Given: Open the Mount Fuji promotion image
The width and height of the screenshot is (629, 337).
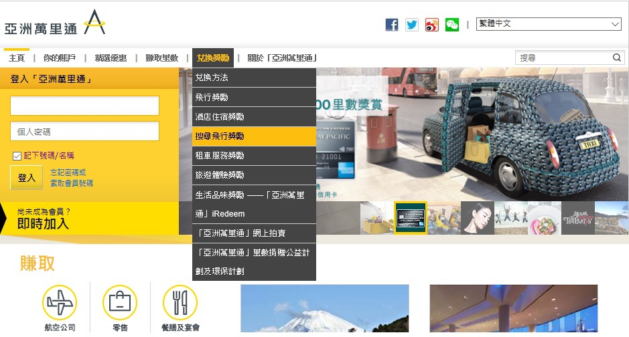Looking at the screenshot, I should (x=324, y=308).
